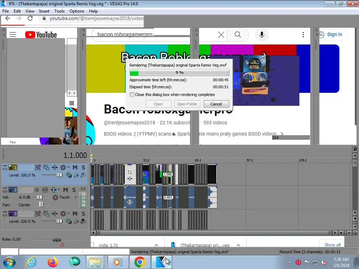Reload the browser page
This screenshot has height=269, width=359.
tap(30, 18)
